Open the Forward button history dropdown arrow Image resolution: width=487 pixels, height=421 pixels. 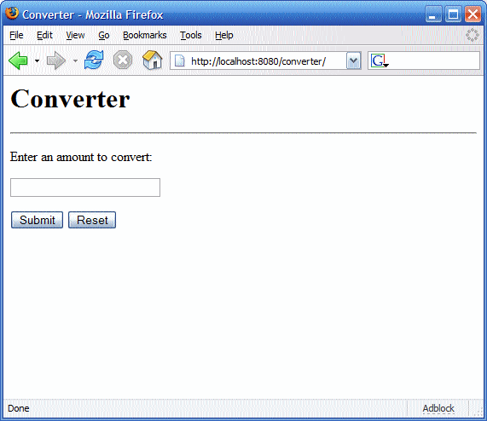click(x=75, y=61)
